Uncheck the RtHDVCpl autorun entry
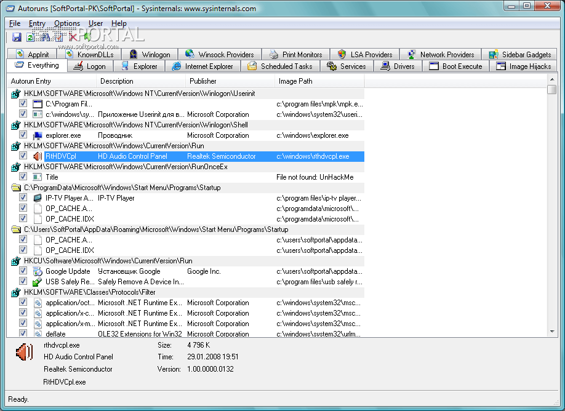The width and height of the screenshot is (565, 411). 23,156
